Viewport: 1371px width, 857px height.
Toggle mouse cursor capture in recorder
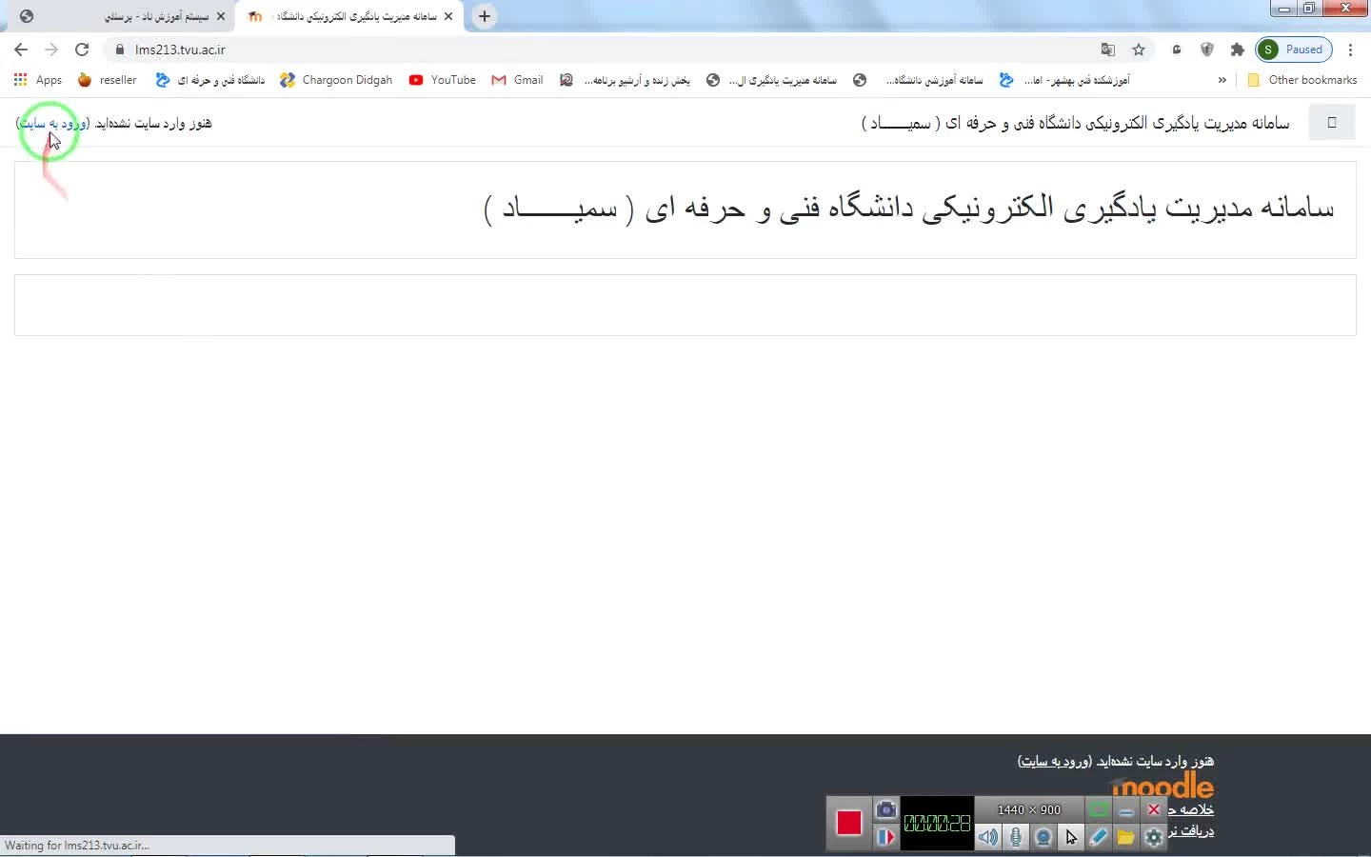1071,837
